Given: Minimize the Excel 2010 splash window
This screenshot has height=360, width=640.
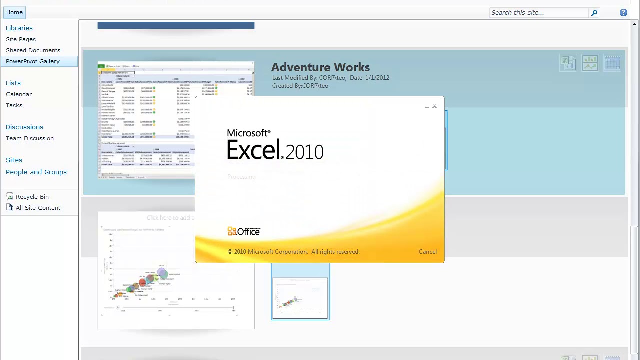Looking at the screenshot, I should pyautogui.click(x=427, y=106).
